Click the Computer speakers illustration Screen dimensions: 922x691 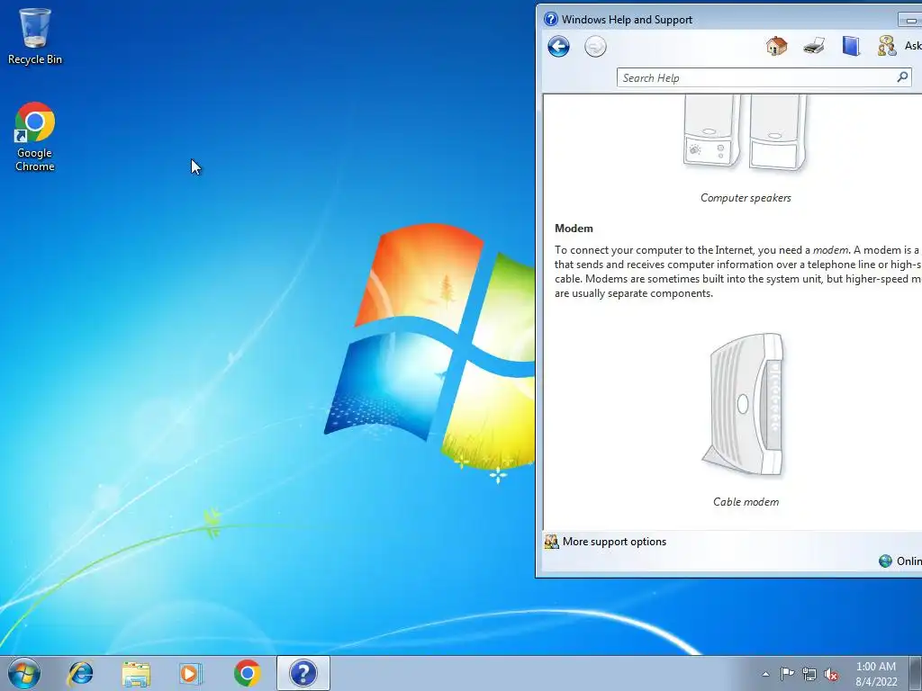point(746,134)
